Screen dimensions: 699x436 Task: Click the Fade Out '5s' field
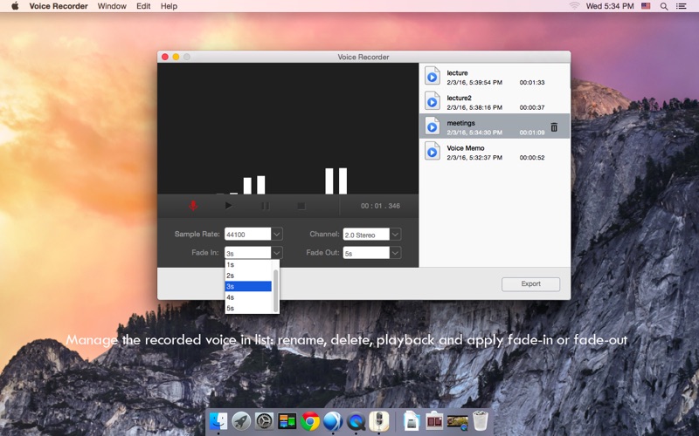pos(366,253)
